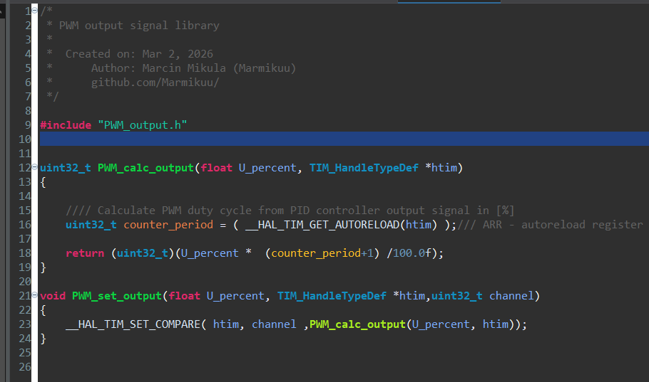Image resolution: width=649 pixels, height=382 pixels.
Task: Collapse PWM_set_output function fold marker
Action: 34,295
